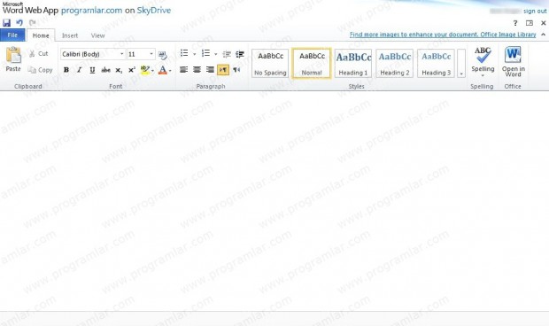Screen dimensions: 549x326
Task: Apply the Normal style
Action: pyautogui.click(x=312, y=64)
